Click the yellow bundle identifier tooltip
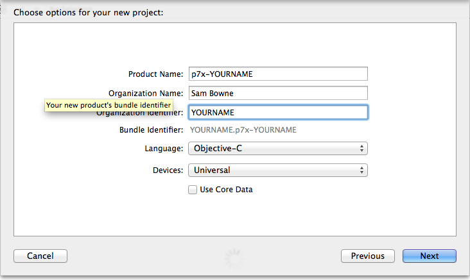Screen dimensions: 470x280 point(109,105)
